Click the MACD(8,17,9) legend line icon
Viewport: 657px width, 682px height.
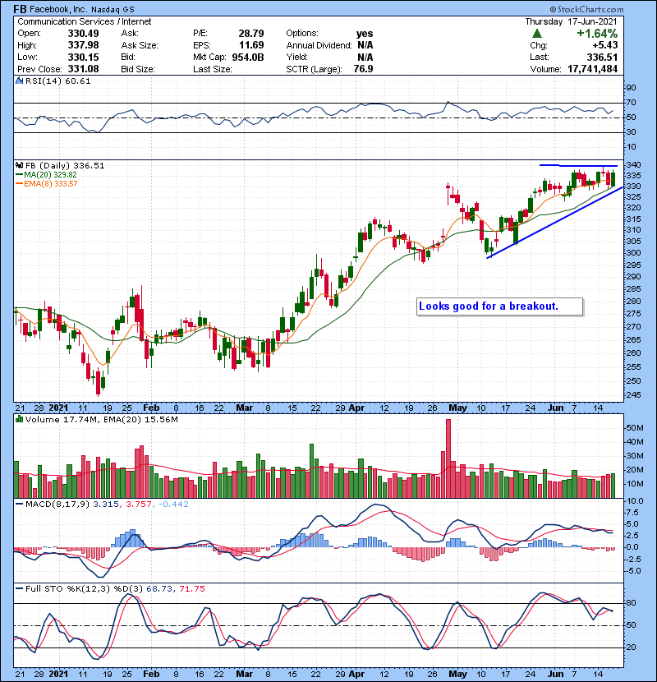(x=17, y=503)
